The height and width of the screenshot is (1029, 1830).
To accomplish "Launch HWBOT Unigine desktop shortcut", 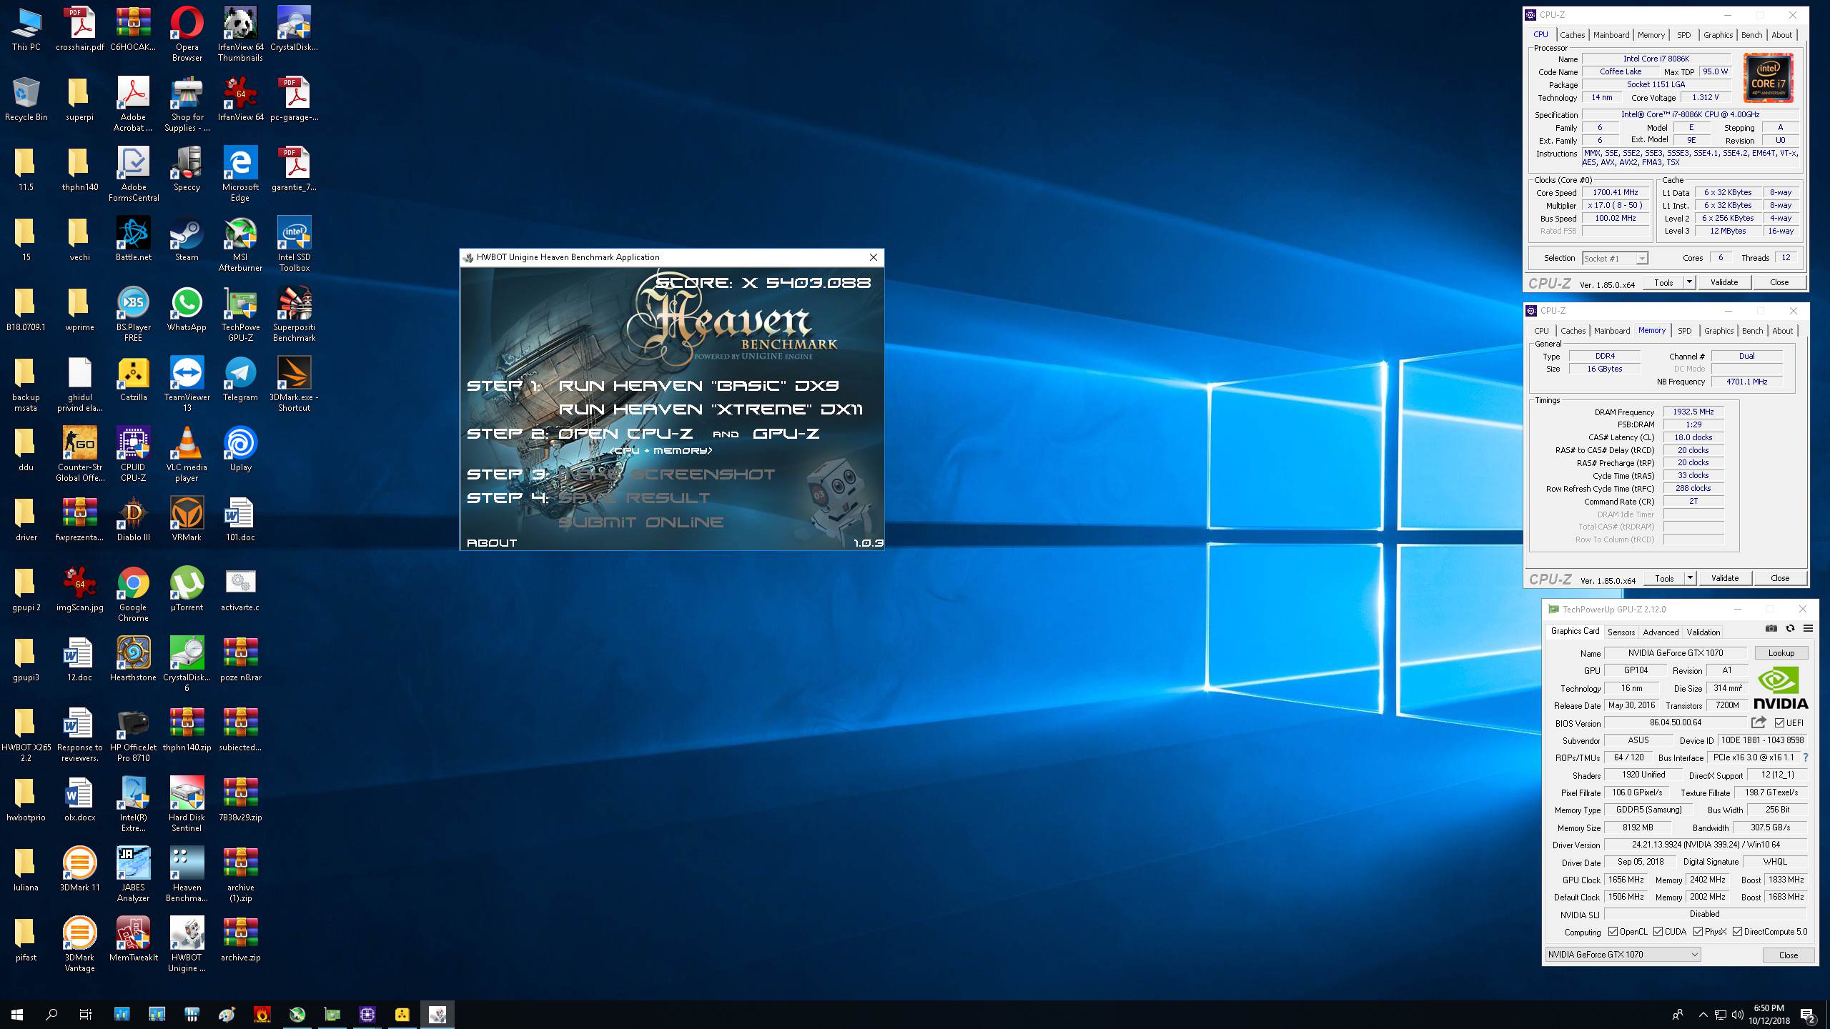I will tap(187, 945).
